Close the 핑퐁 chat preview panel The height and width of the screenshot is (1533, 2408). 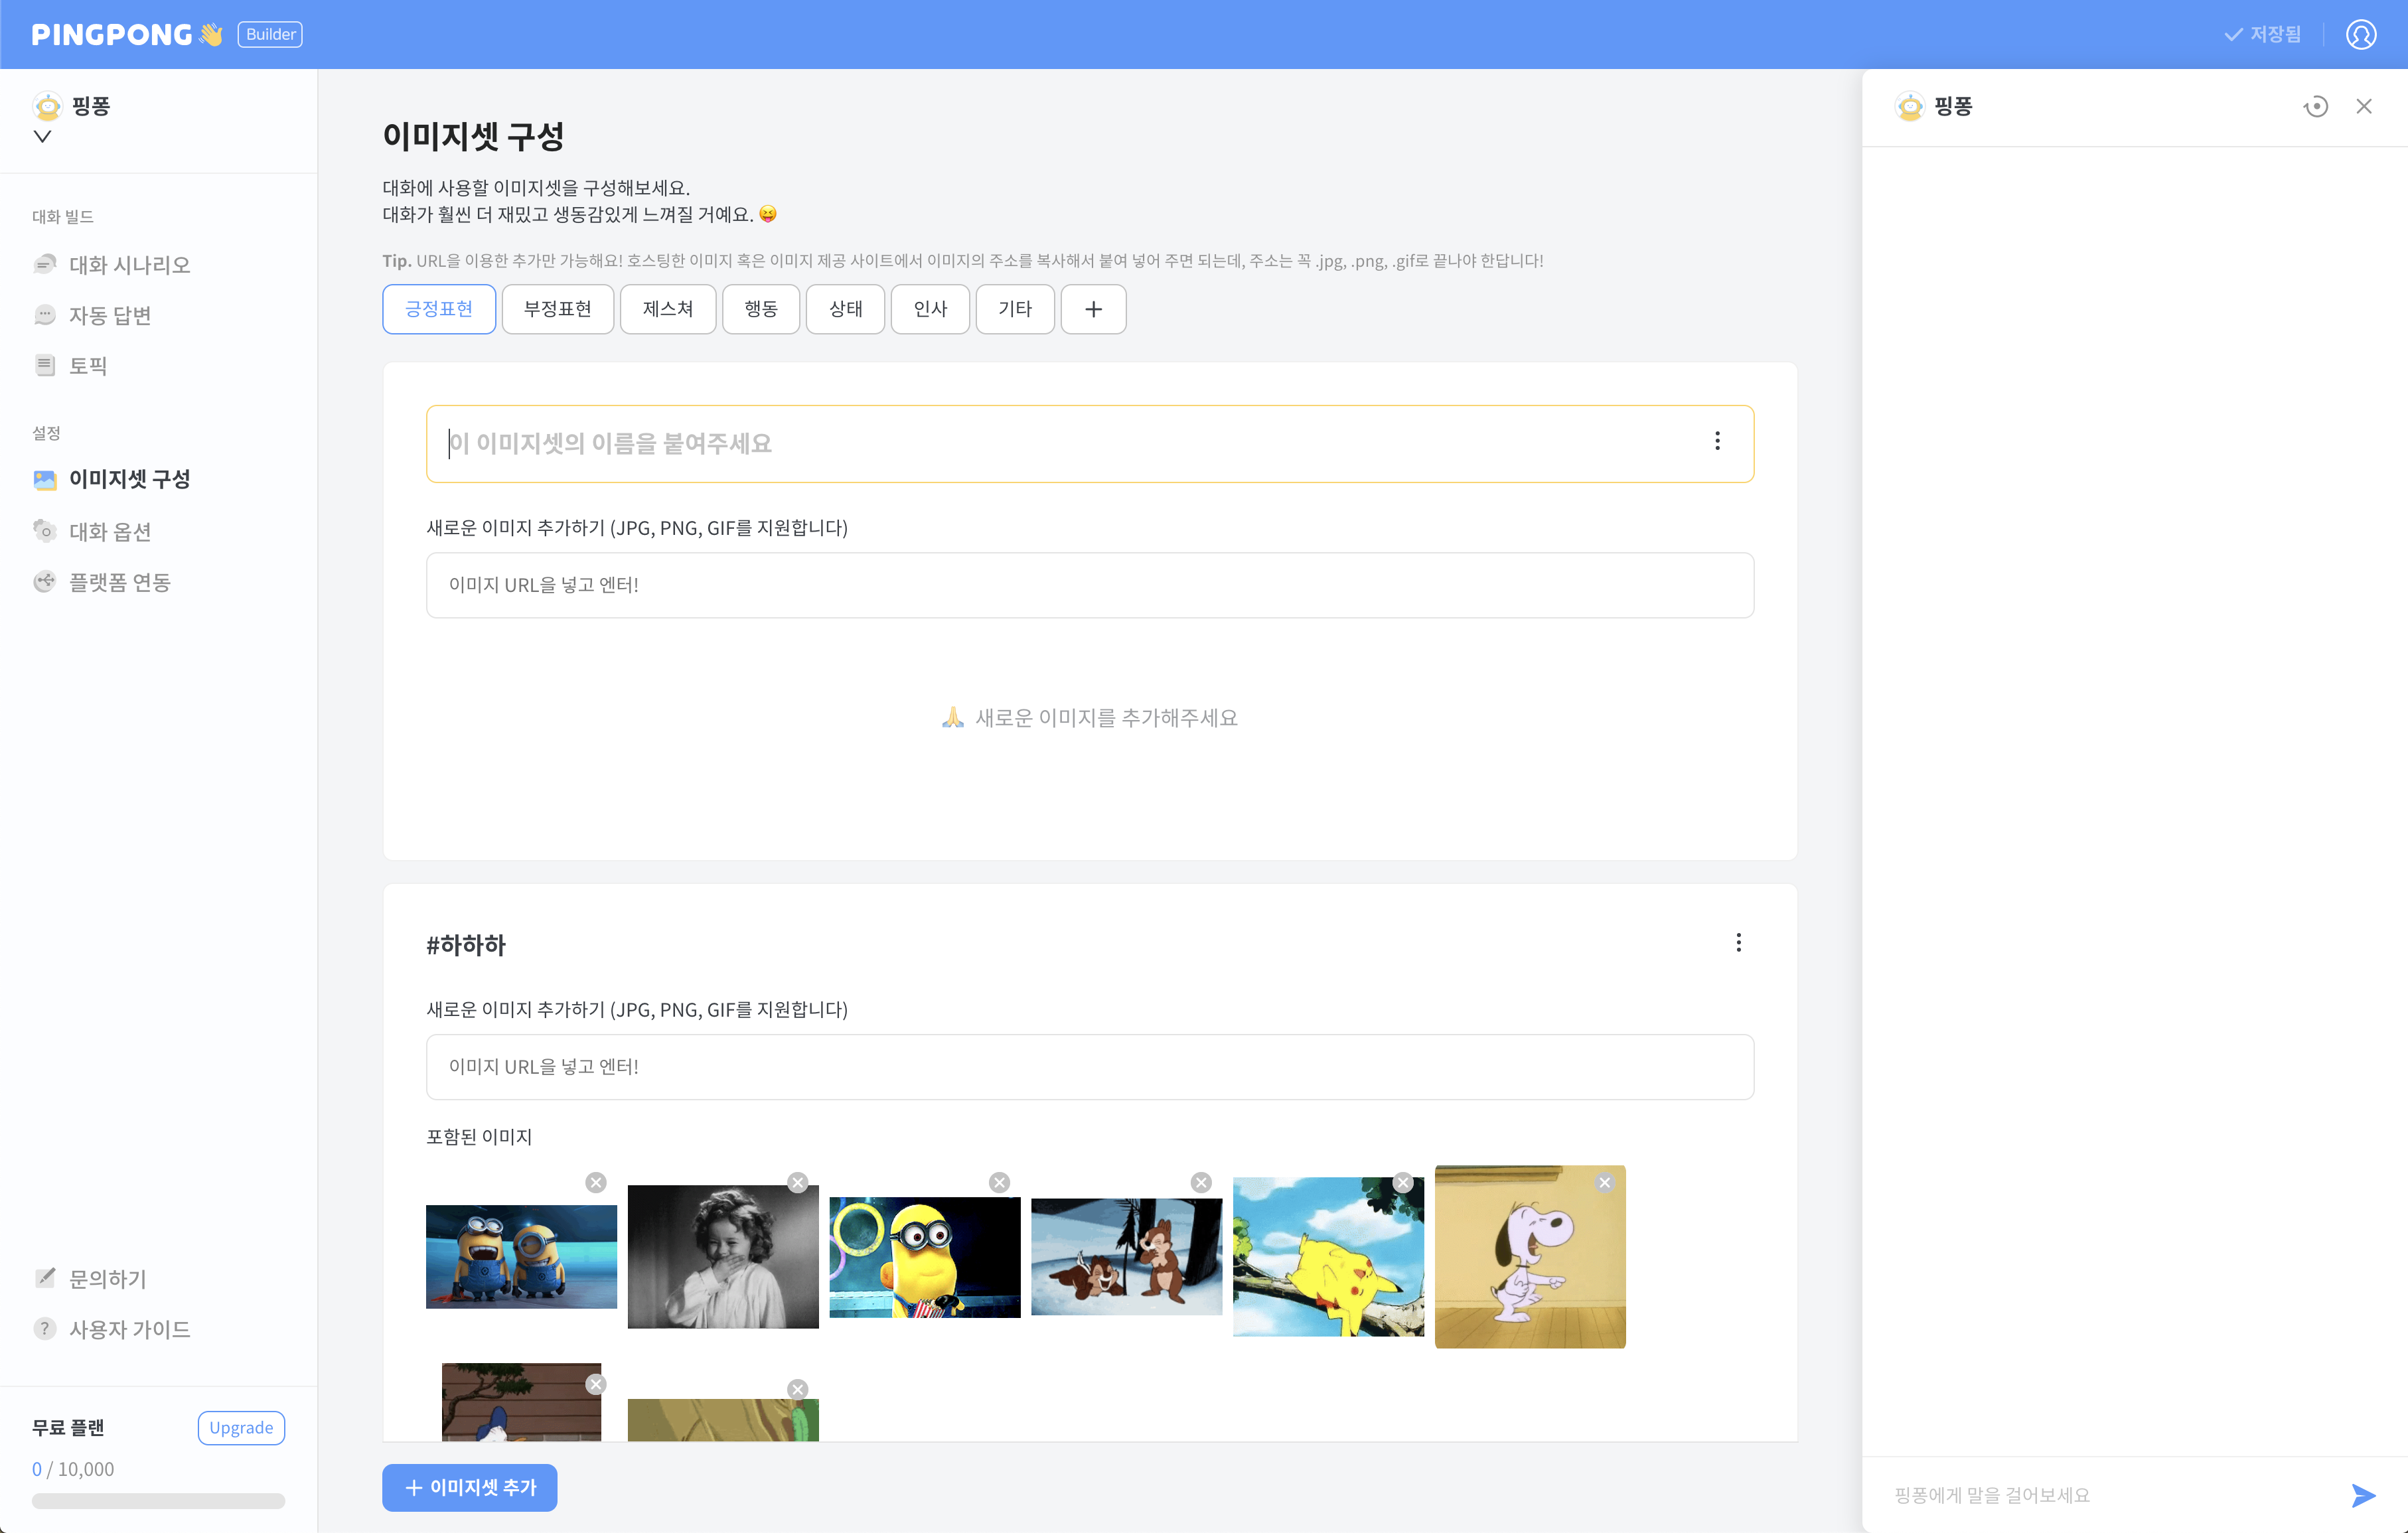(2363, 106)
